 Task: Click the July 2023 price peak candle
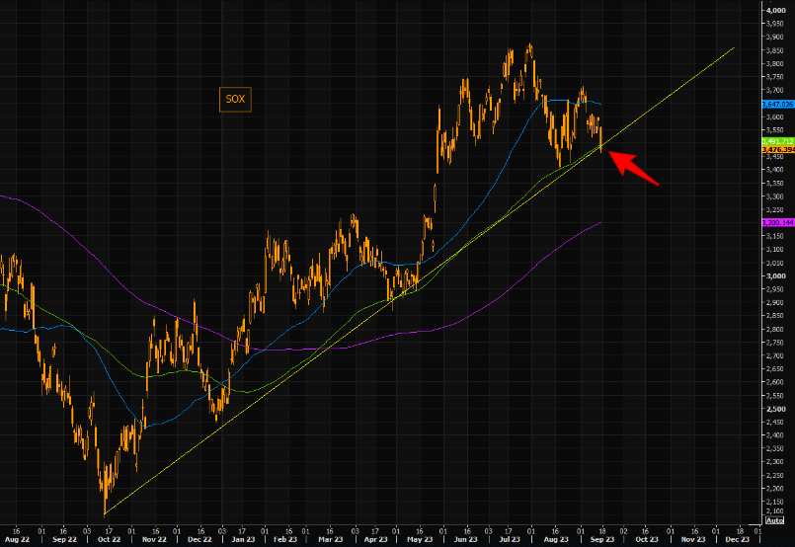(530, 45)
